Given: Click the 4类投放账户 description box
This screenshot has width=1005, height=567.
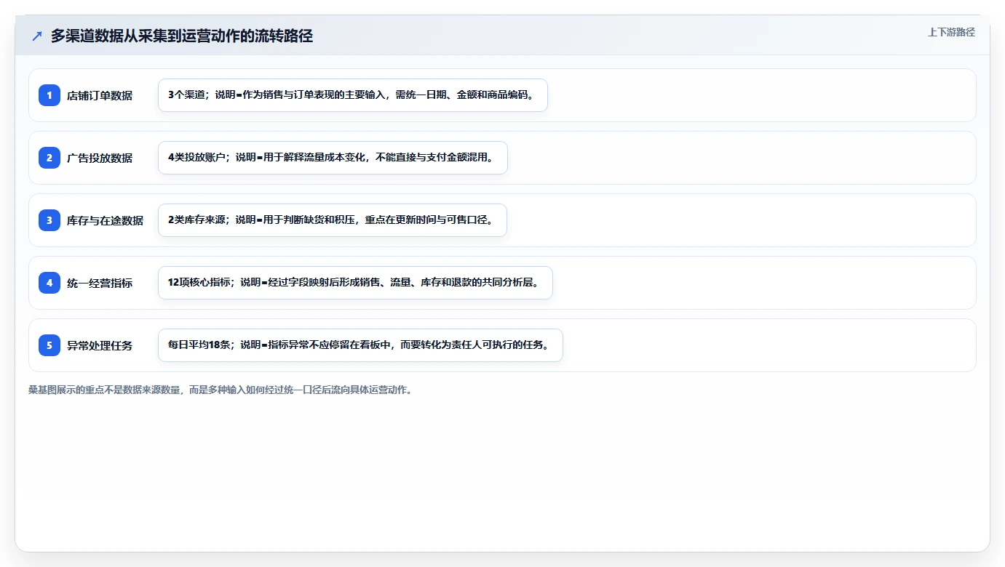Looking at the screenshot, I should click(333, 158).
